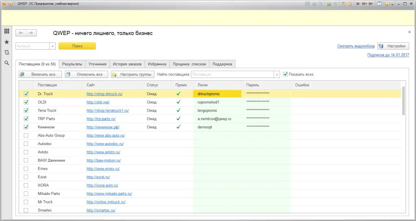
Task: Toggle the panel layout icon in title bar
Action: pos(379,4)
